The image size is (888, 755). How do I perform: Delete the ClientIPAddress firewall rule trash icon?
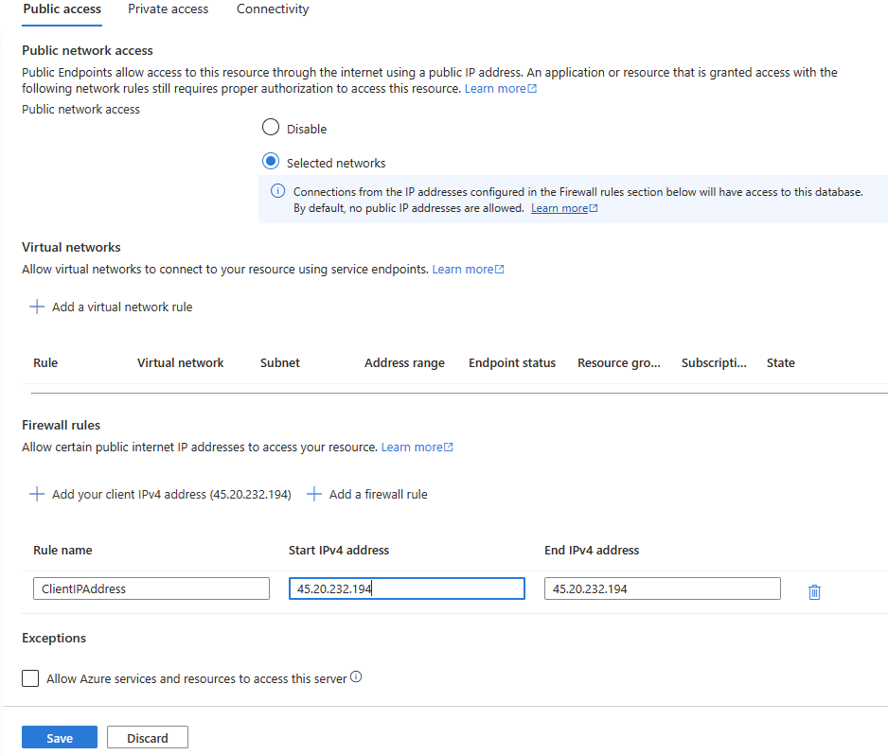814,592
